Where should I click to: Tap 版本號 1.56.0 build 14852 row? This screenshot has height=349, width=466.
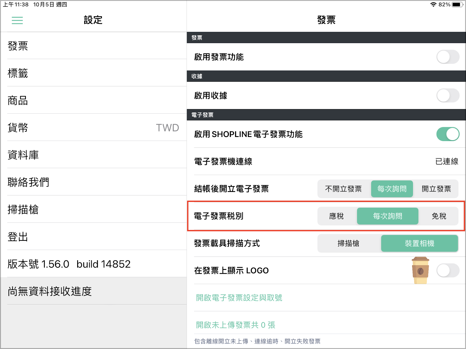93,264
